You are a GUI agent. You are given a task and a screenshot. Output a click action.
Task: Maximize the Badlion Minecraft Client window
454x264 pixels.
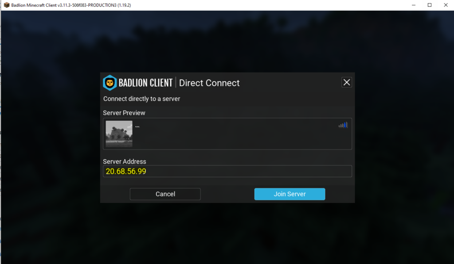pyautogui.click(x=429, y=5)
